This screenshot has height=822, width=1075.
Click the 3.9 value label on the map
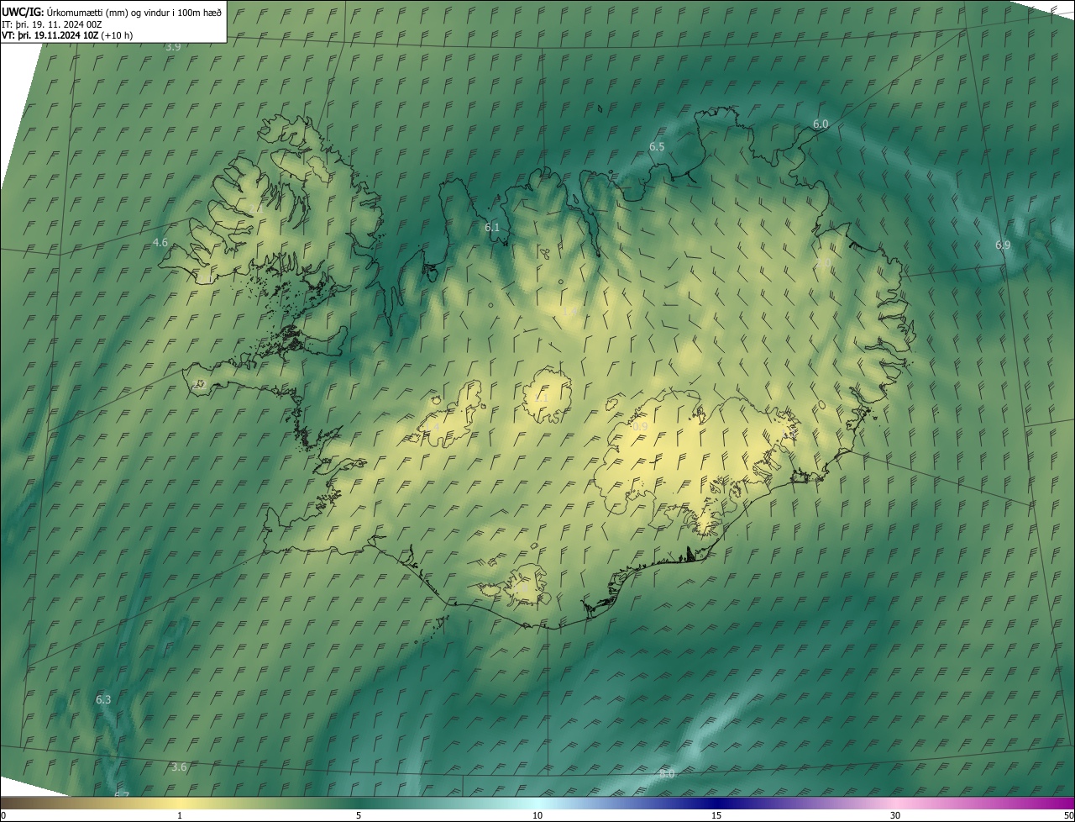pos(173,47)
